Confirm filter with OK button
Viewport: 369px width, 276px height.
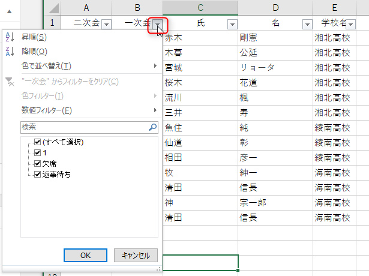point(85,255)
